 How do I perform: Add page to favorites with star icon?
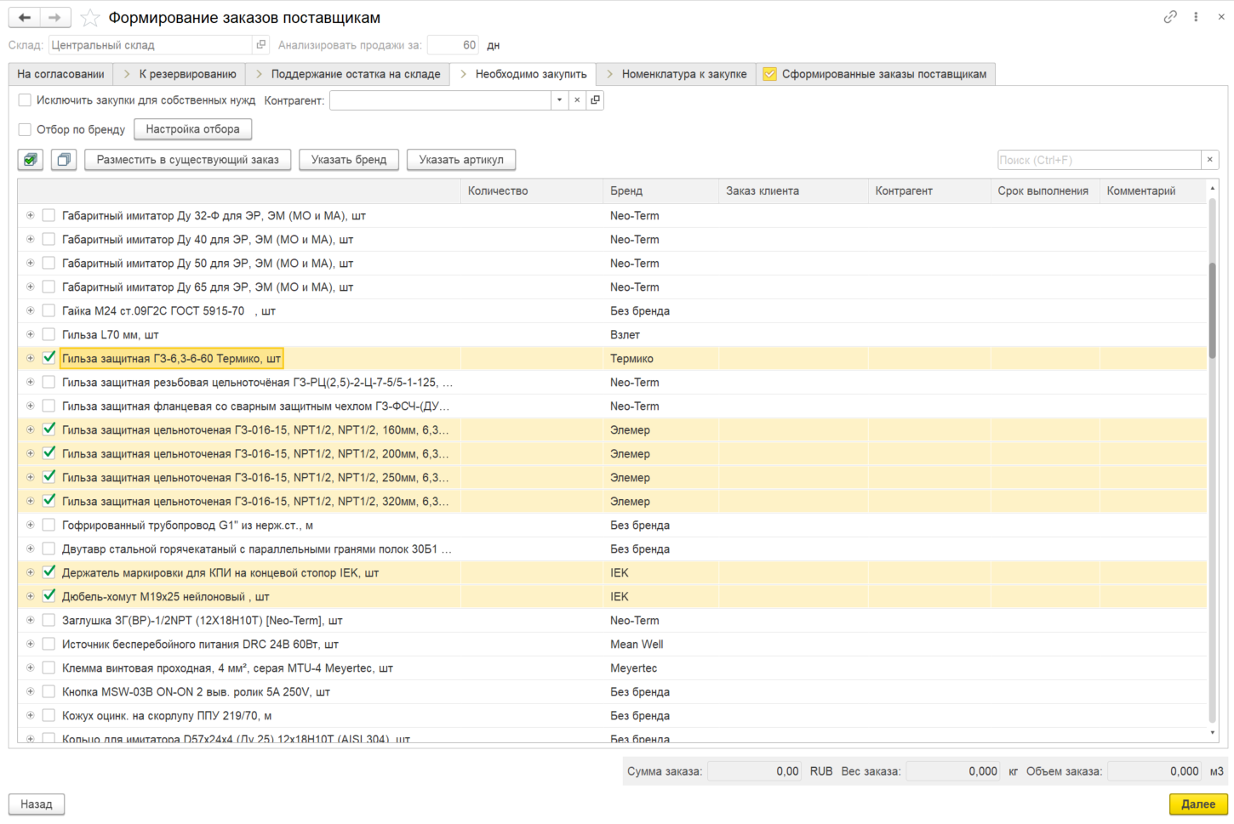point(90,18)
